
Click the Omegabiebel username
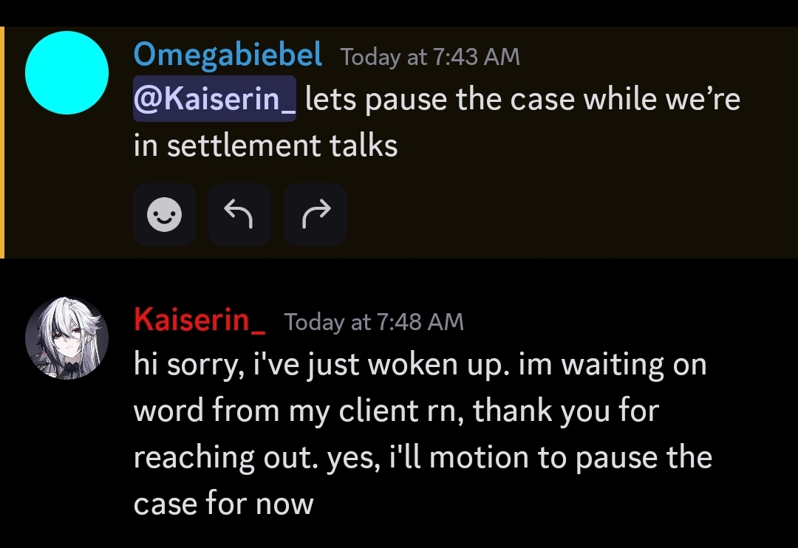pyautogui.click(x=228, y=55)
